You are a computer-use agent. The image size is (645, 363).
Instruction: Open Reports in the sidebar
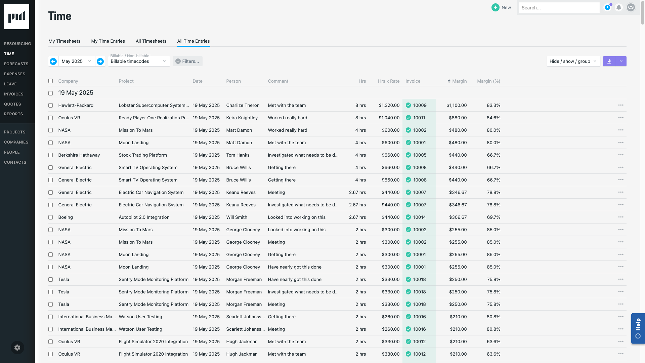[x=13, y=114]
